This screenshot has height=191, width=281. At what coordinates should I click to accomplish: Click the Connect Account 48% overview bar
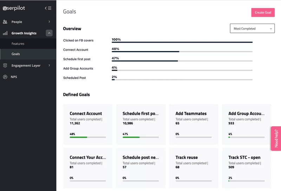click(x=182, y=51)
